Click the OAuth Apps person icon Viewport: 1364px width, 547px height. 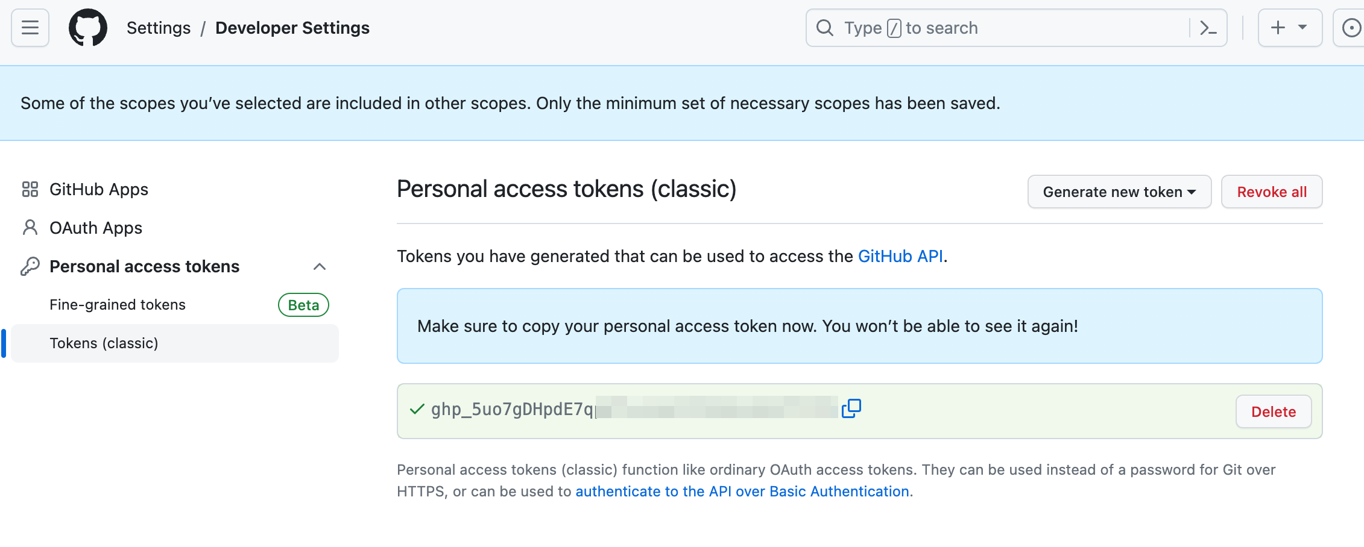coord(30,228)
